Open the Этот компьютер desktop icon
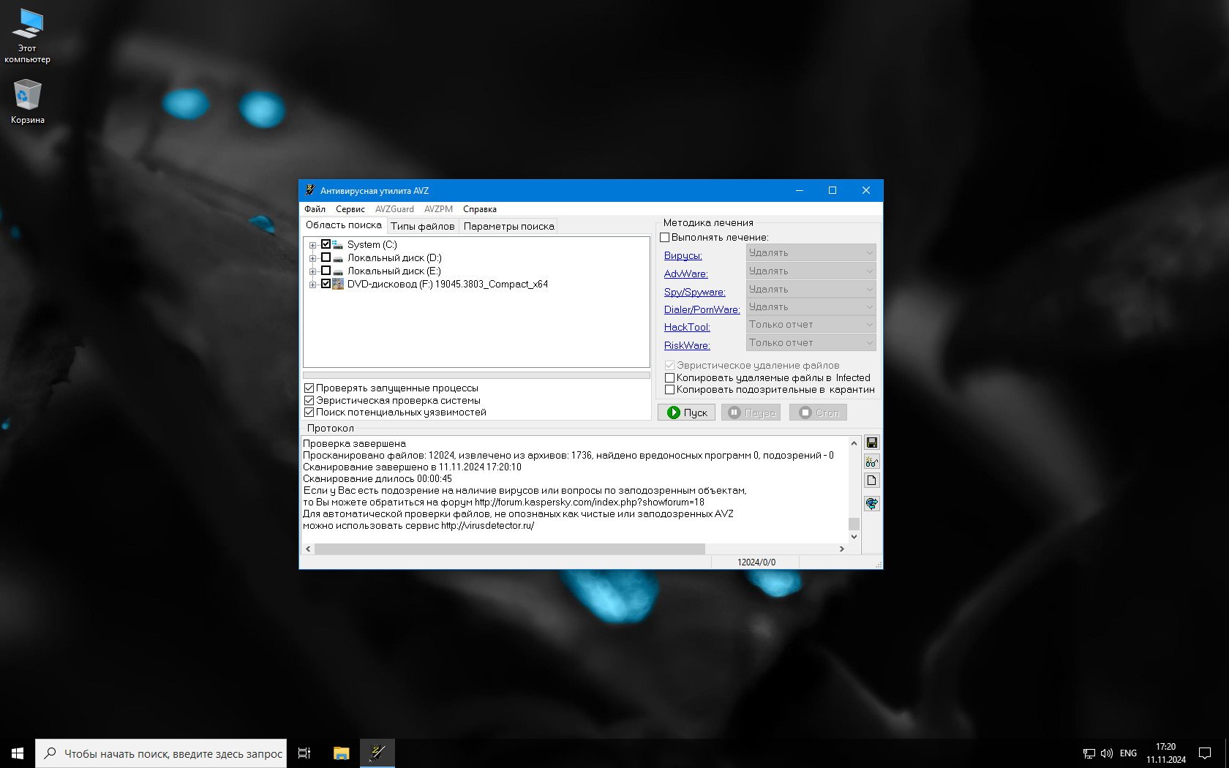1229x768 pixels. click(x=27, y=35)
